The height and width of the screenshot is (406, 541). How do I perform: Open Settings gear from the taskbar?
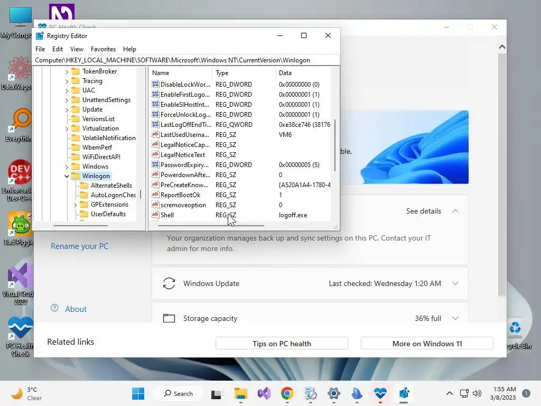pos(334,393)
